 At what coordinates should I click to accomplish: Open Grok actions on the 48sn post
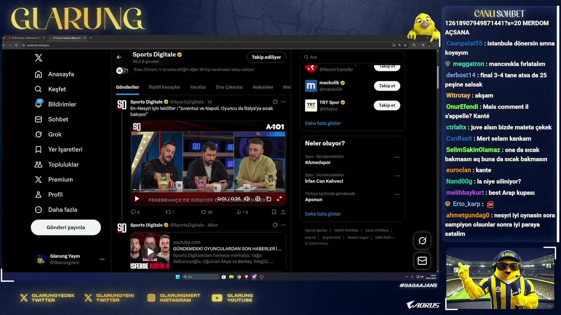(275, 225)
